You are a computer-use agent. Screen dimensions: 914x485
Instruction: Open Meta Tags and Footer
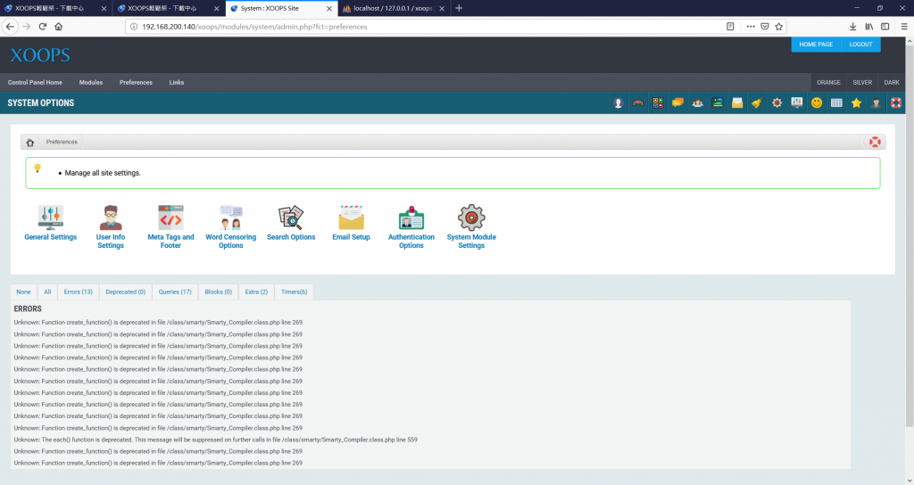(x=170, y=227)
